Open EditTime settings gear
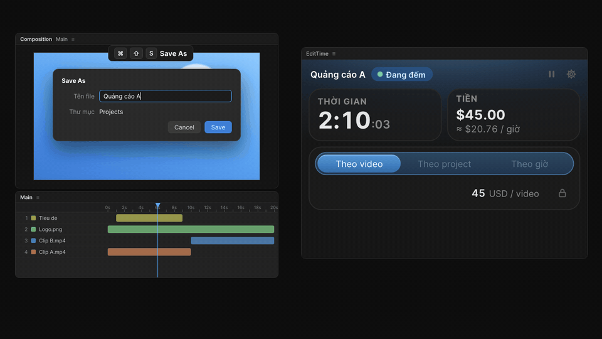This screenshot has height=339, width=602. pos(571,74)
